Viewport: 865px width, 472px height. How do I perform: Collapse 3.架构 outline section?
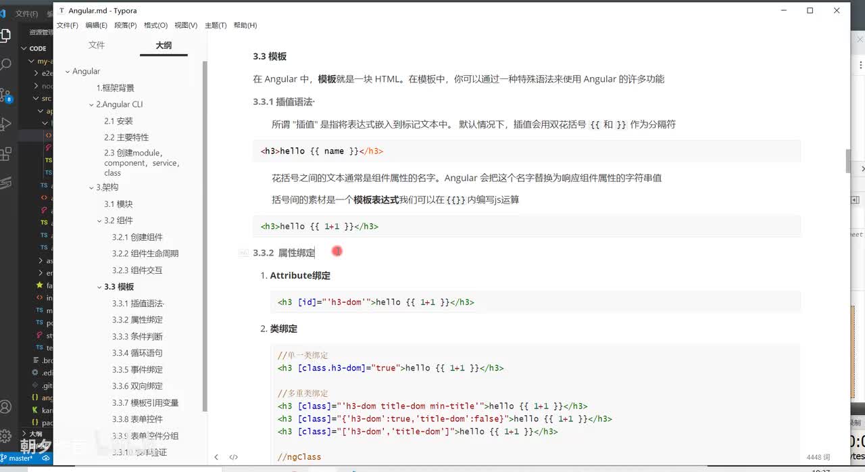coord(91,187)
